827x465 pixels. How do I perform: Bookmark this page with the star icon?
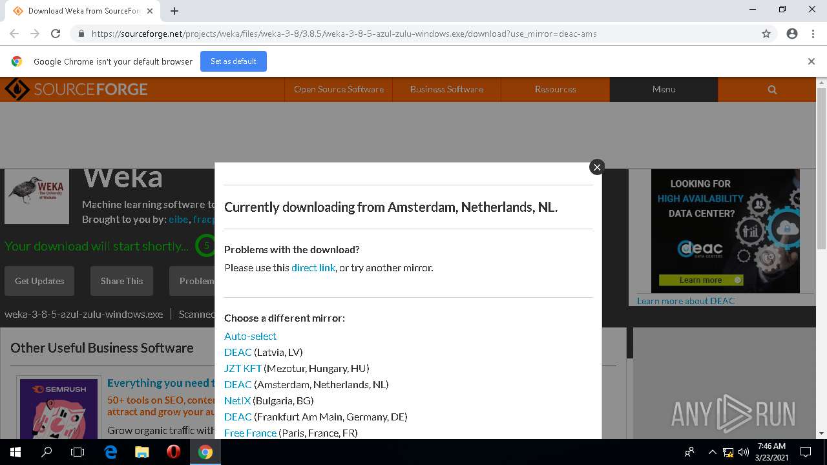[766, 34]
